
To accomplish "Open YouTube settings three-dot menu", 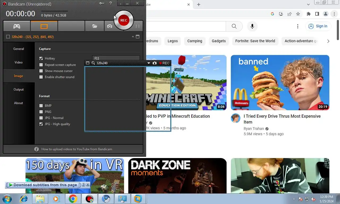I will (x=298, y=26).
